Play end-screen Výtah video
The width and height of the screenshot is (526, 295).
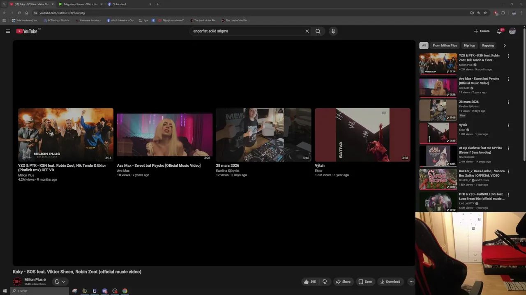pos(362,134)
